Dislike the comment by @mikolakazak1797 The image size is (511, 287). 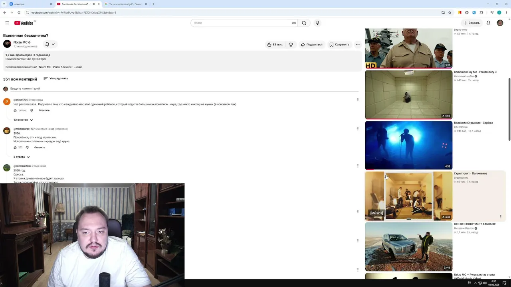[27, 147]
